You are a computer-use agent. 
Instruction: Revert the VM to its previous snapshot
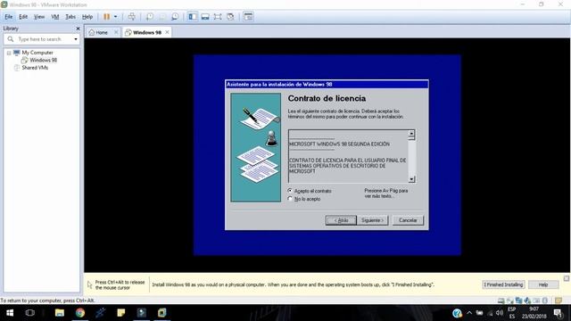tap(162, 17)
